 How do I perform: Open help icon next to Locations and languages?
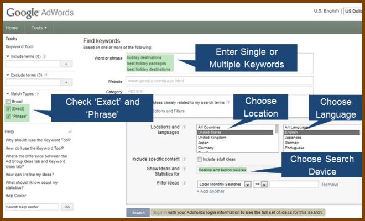pos(184,127)
